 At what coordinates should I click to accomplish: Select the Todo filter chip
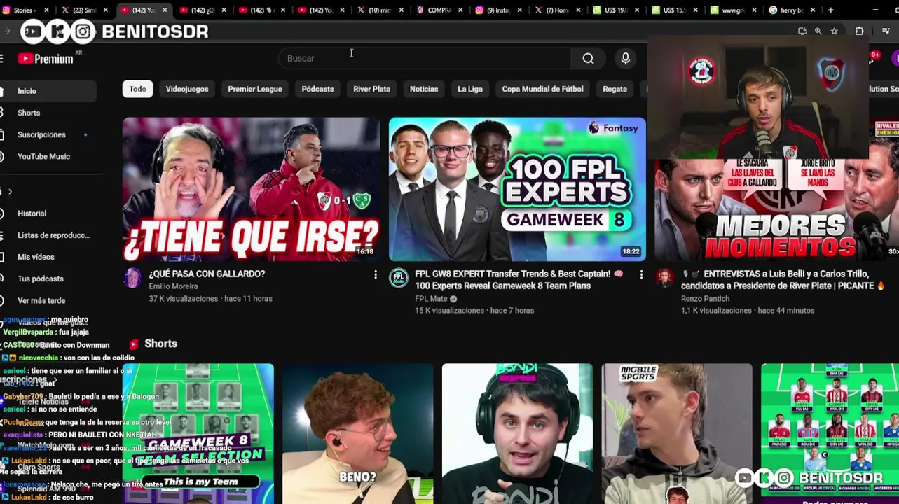[137, 89]
